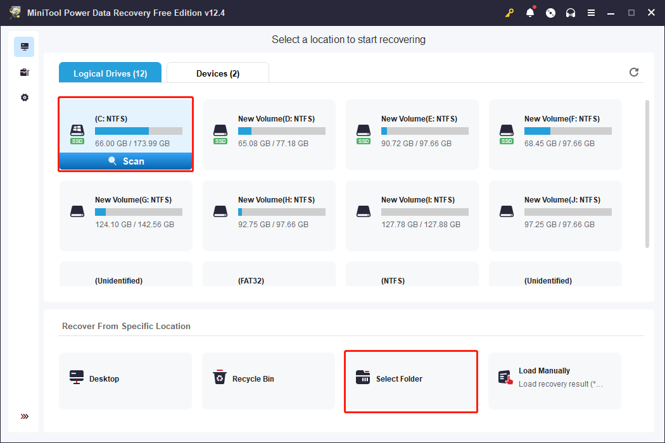Expand the sidebar with double-arrow icon
This screenshot has width=665, height=443.
pyautogui.click(x=25, y=416)
